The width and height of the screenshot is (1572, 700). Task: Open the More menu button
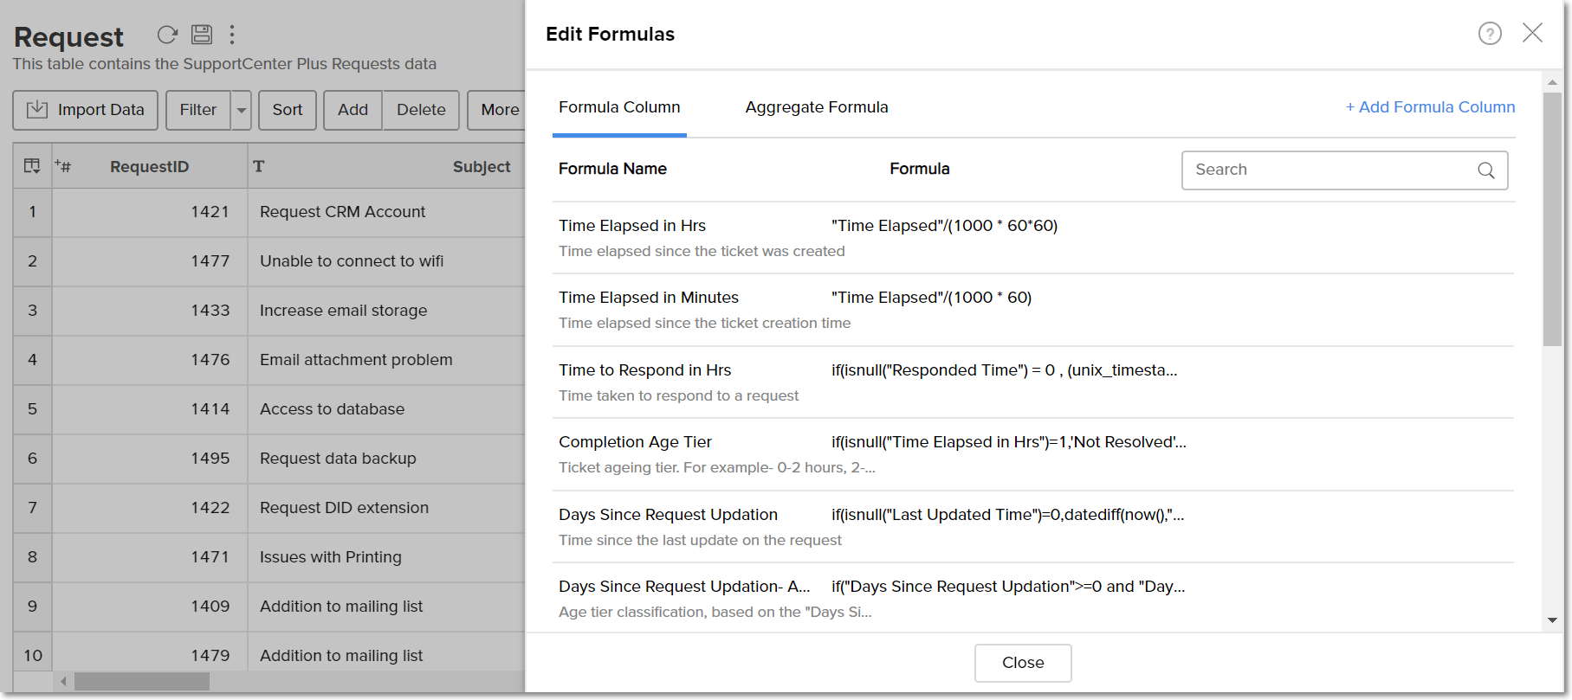tap(499, 110)
